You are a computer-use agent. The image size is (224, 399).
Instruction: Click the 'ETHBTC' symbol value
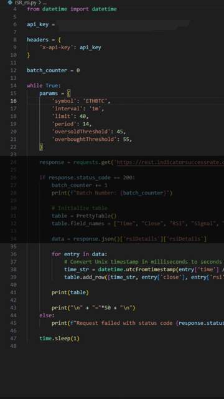(95, 101)
